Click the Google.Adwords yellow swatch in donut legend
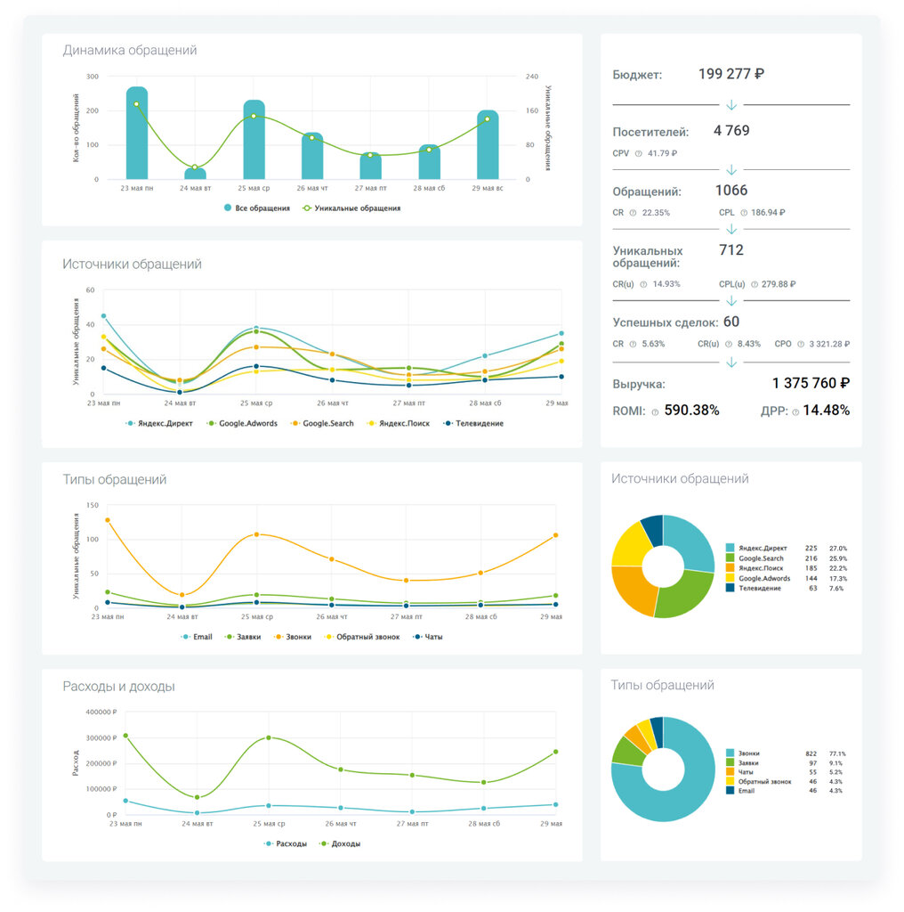Screen dimensions: 904x912 pos(730,578)
